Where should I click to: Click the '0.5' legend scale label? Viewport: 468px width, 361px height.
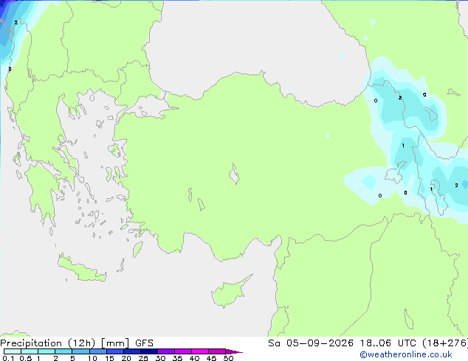tap(26, 358)
